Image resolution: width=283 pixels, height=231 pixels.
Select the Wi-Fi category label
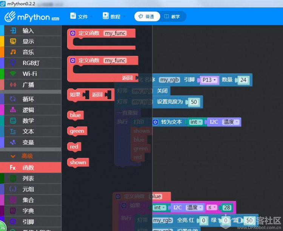30,74
